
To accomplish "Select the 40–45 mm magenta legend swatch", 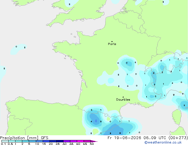I will click(80, 141).
